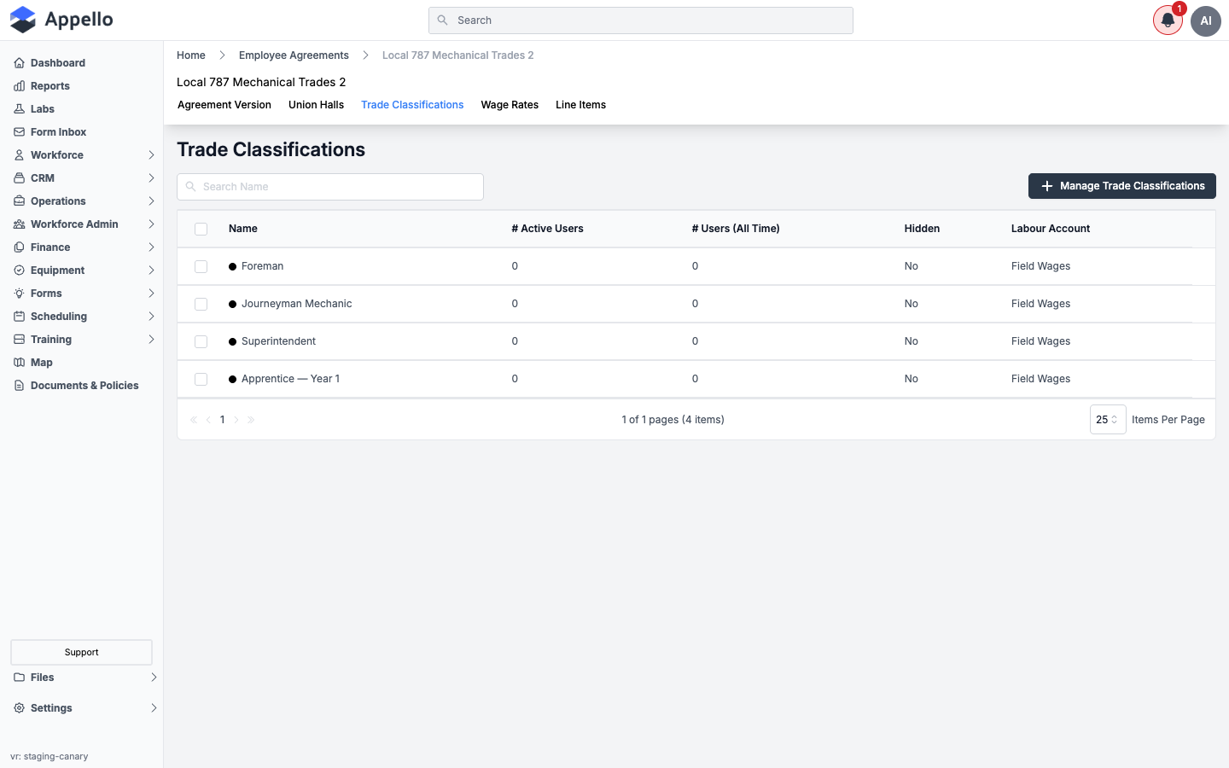
Task: Focus the global Search bar
Action: pos(641,20)
